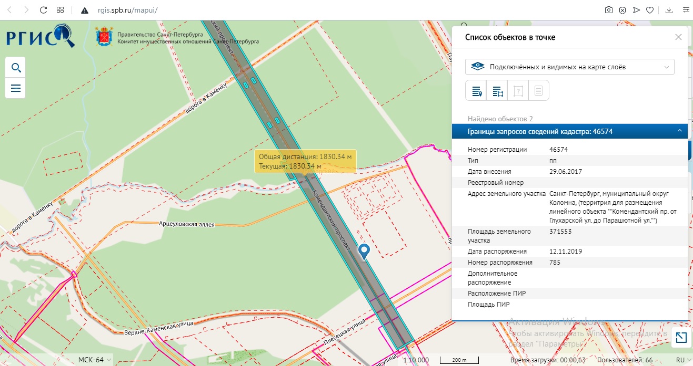Click the browser heart bookmark icon

(650, 10)
